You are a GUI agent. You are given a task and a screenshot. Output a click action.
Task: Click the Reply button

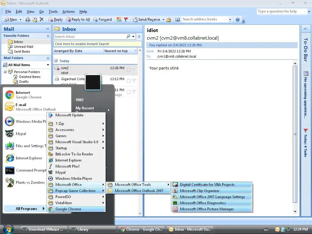(55, 19)
